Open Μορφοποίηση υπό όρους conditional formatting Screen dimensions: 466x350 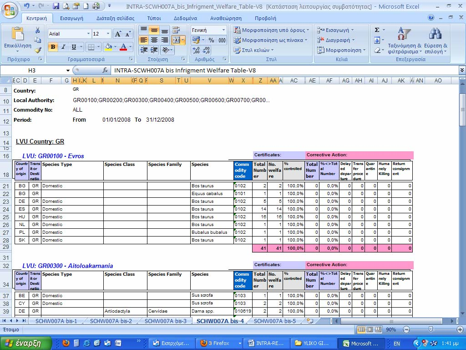click(271, 30)
